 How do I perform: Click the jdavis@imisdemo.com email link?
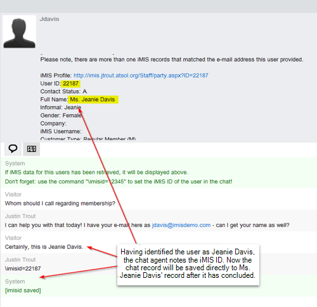tap(181, 225)
